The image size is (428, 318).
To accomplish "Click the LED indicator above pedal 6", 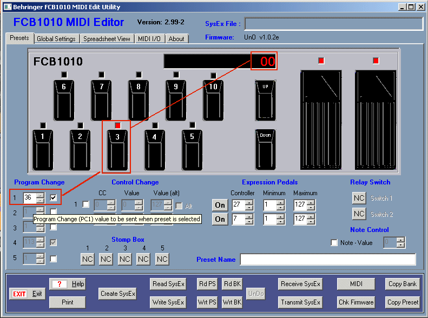I will (x=64, y=75).
